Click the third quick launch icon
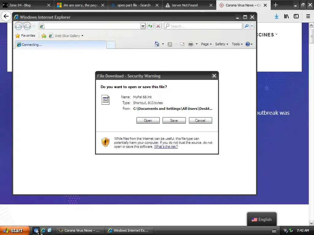Screen dimensions: 314x235 (50, 230)
